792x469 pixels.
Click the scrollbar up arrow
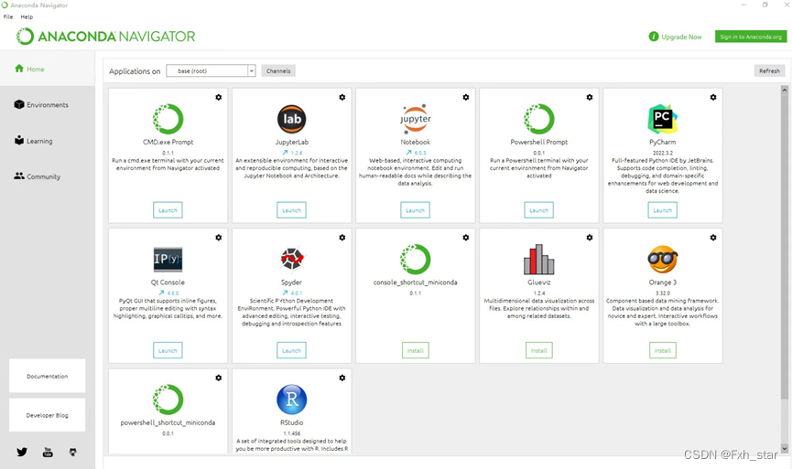785,90
